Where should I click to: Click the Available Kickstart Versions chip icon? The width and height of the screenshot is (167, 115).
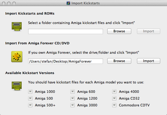pos(16,86)
